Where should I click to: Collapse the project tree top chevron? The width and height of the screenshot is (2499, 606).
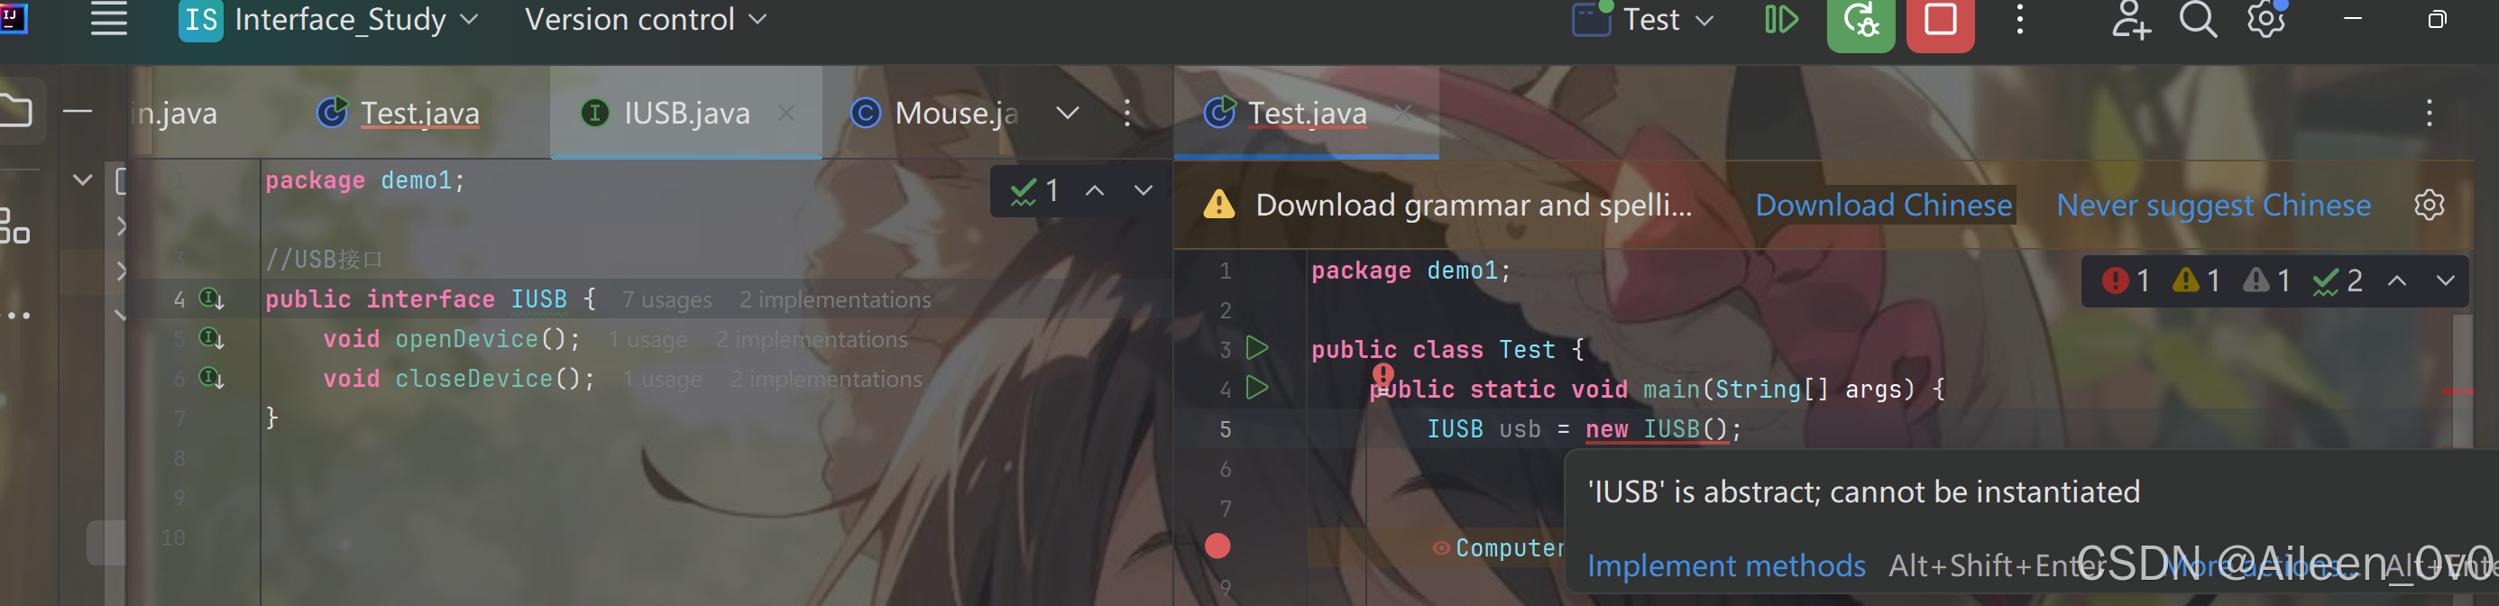pyautogui.click(x=84, y=179)
